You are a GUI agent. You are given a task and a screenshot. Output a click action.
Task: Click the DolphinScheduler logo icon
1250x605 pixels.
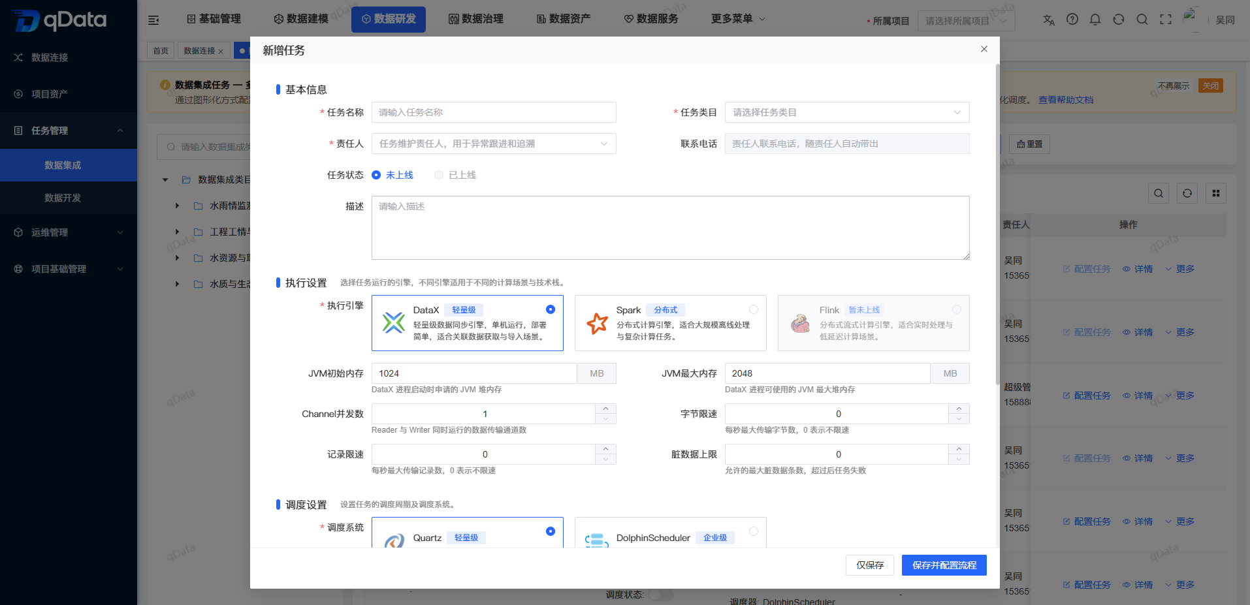click(597, 540)
